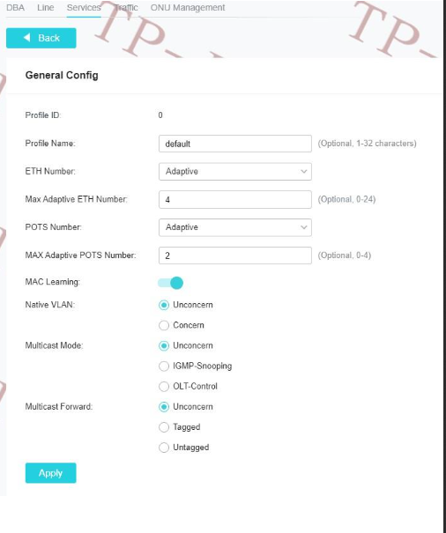
Task: Toggle the MAC Learning switch
Action: (x=170, y=283)
